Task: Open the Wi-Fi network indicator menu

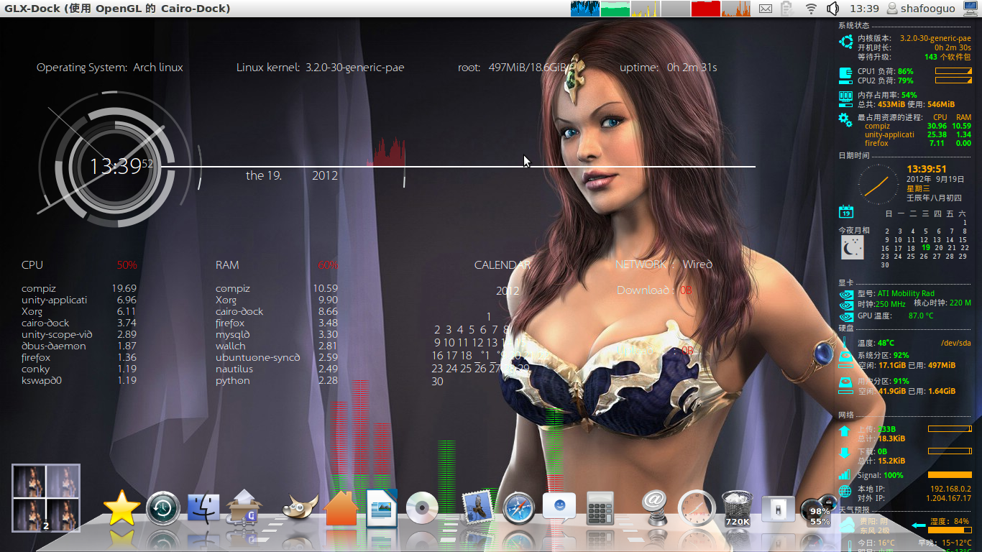Action: (x=811, y=9)
